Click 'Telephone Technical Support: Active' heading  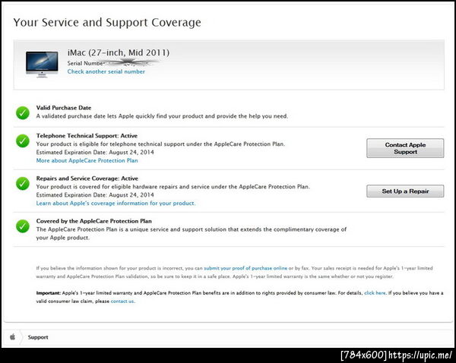click(87, 135)
